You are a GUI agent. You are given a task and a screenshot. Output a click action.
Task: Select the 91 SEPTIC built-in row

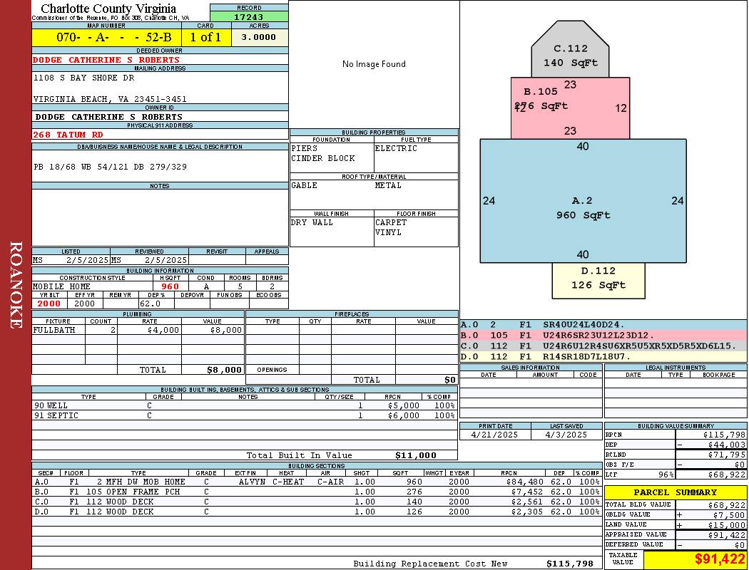pyautogui.click(x=245, y=415)
